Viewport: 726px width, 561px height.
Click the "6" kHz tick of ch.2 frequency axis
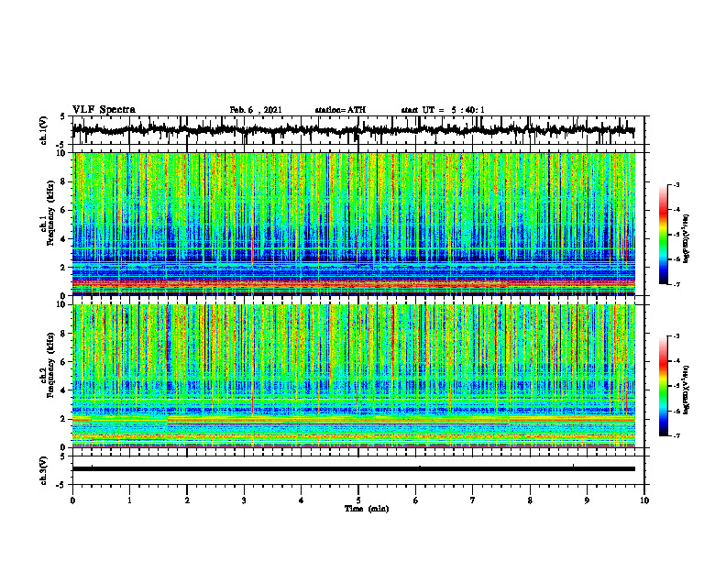(x=65, y=362)
